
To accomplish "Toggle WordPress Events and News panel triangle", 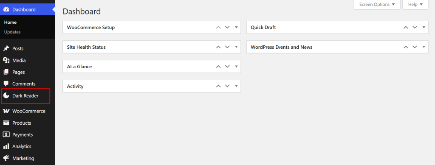I will click(x=424, y=47).
